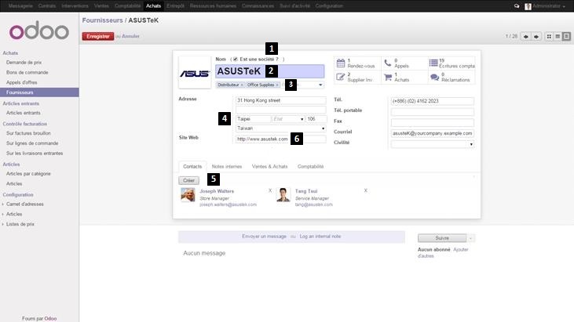The image size is (574, 322).
Task: Click the Odoo link in footer
Action: 50,319
